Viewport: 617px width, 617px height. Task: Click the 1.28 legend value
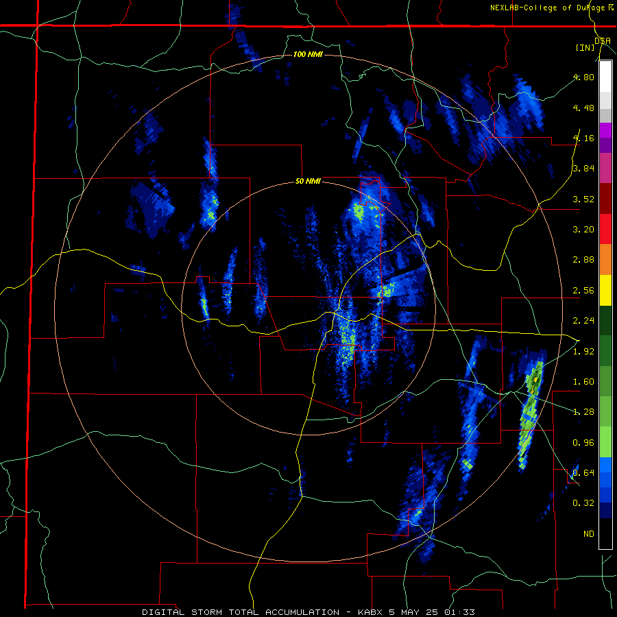tap(583, 412)
